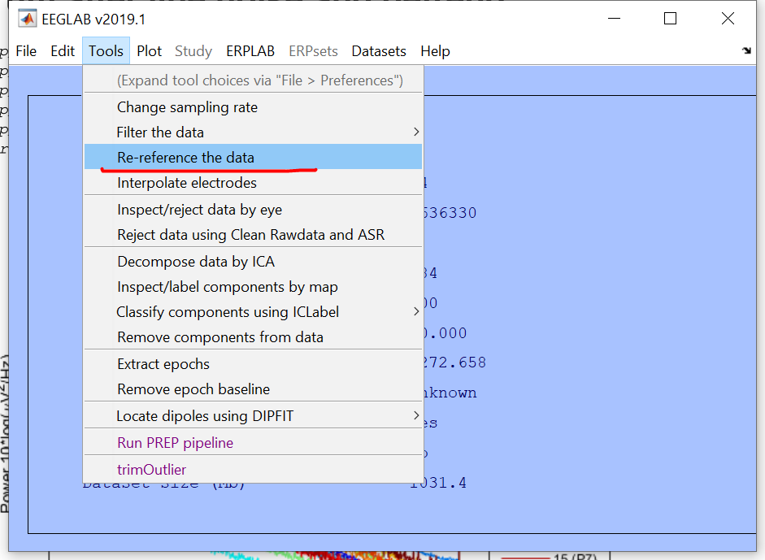Open "Decompose data by ICA"
765x560 pixels.
(x=193, y=261)
